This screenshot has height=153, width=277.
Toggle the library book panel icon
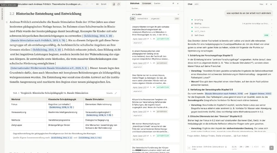(x=114, y=4)
